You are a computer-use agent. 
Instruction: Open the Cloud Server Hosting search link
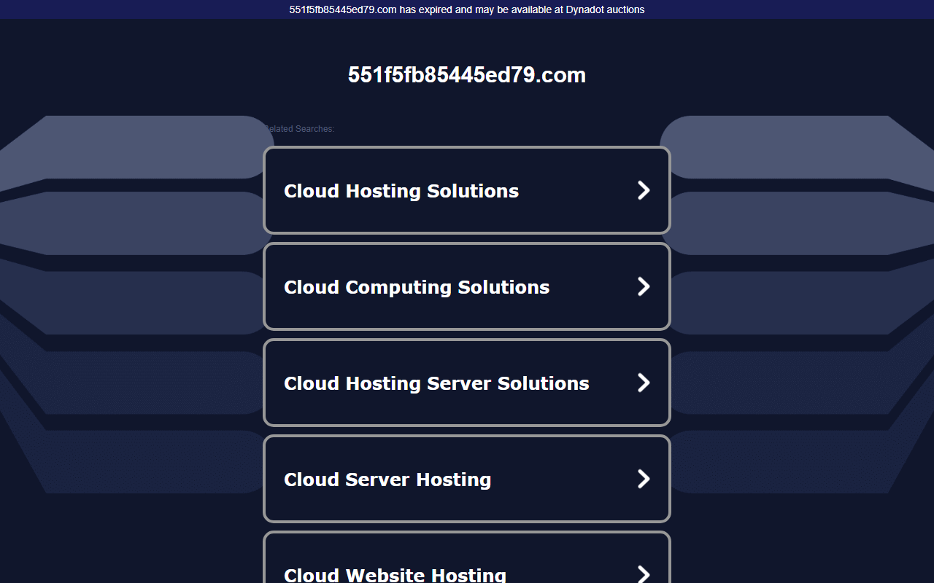click(x=467, y=479)
